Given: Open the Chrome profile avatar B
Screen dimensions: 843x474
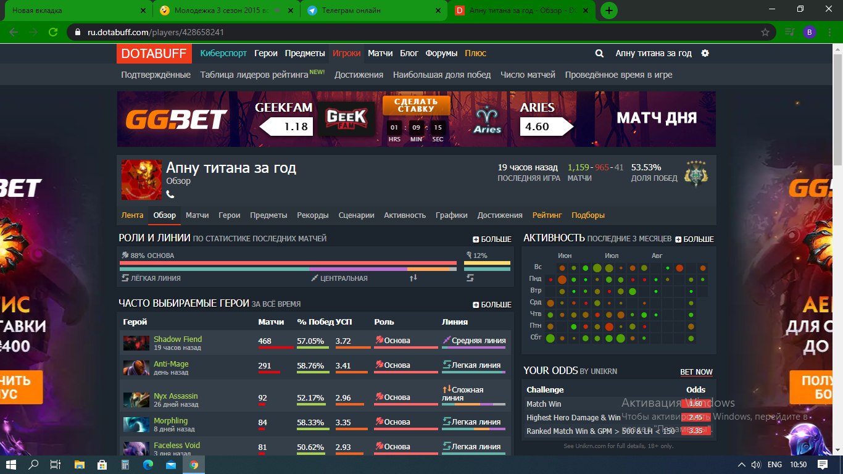Looking at the screenshot, I should click(809, 31).
